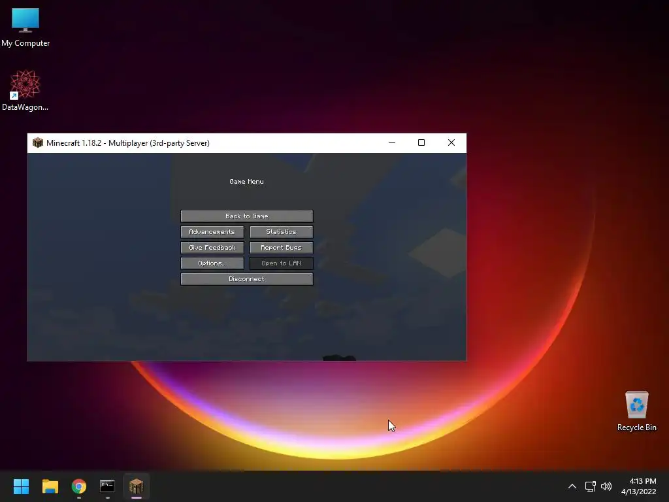Open My Computer desktop icon
The width and height of the screenshot is (669, 502).
25,27
